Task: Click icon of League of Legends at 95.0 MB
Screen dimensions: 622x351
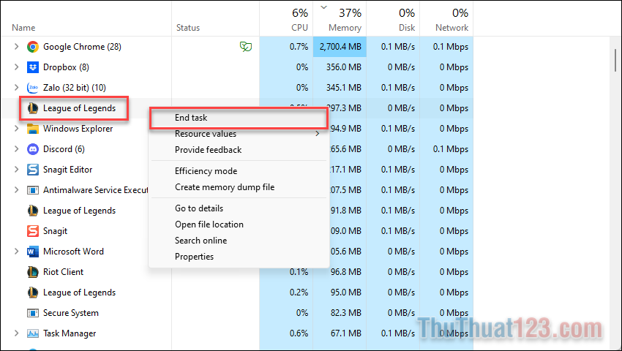Action: tap(33, 292)
